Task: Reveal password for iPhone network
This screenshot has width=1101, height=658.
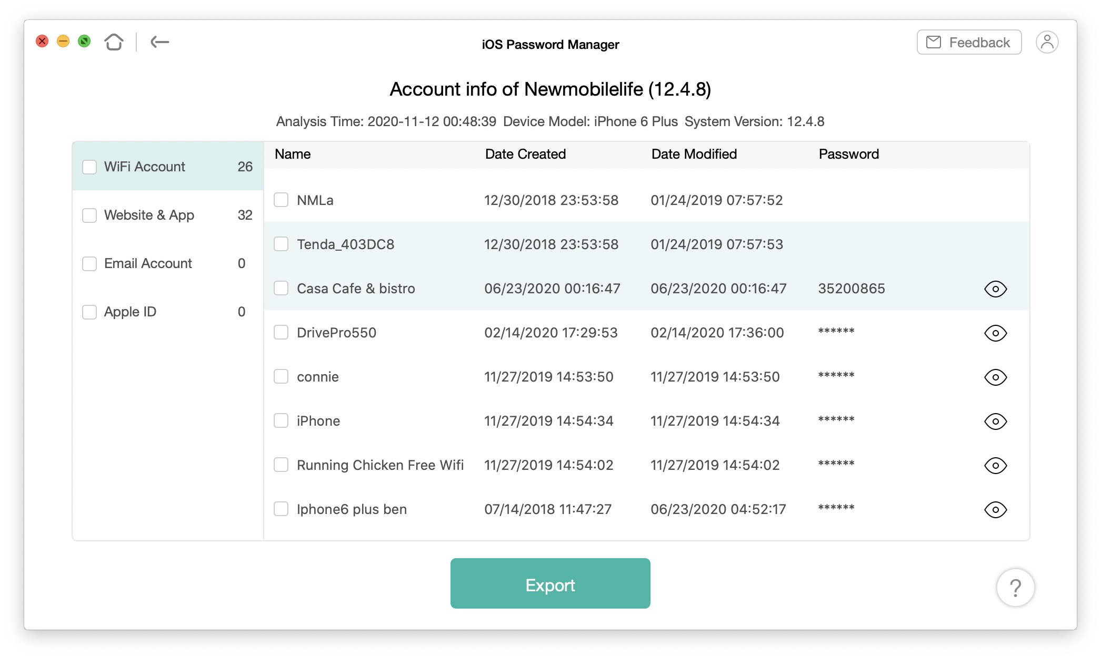Action: tap(995, 421)
